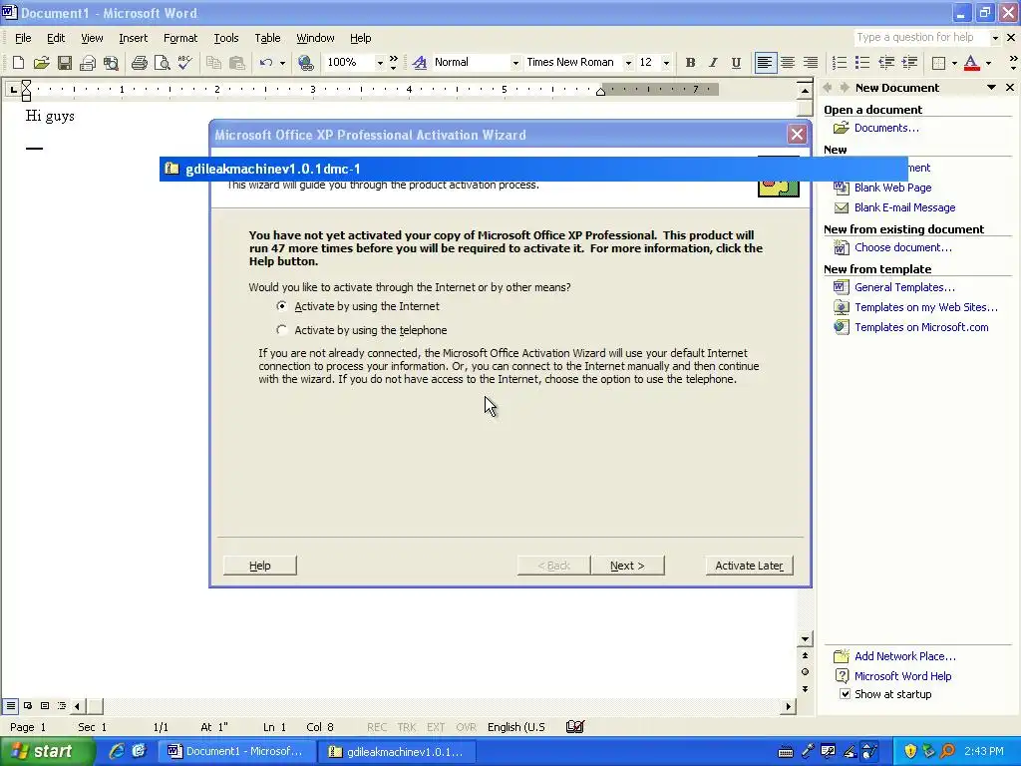
Task: Click Next in the Activation Wizard
Action: (627, 566)
